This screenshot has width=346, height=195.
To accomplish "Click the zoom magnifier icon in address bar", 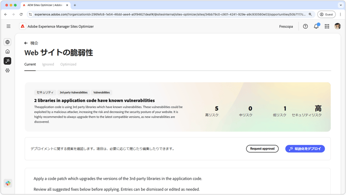I will coord(310,14).
